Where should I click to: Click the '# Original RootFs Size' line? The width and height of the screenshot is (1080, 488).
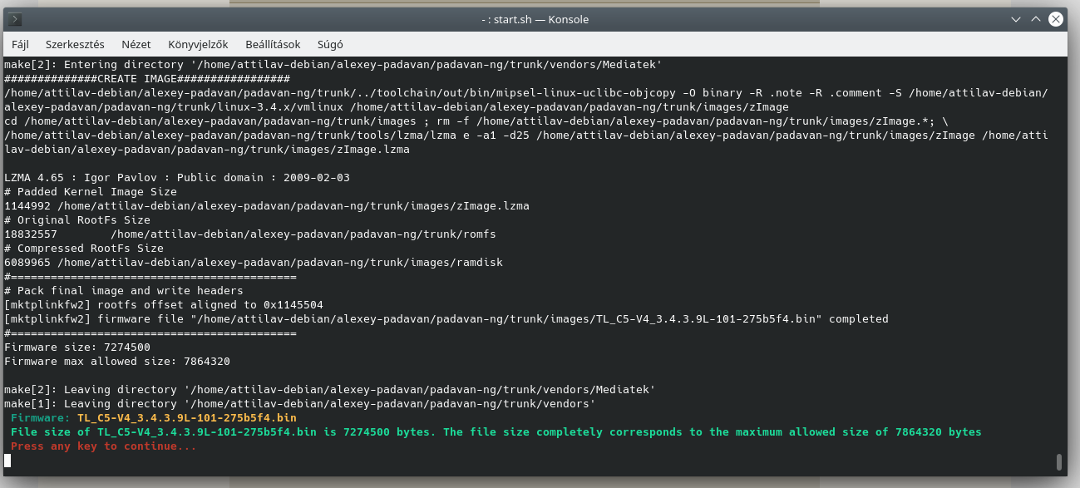77,219
